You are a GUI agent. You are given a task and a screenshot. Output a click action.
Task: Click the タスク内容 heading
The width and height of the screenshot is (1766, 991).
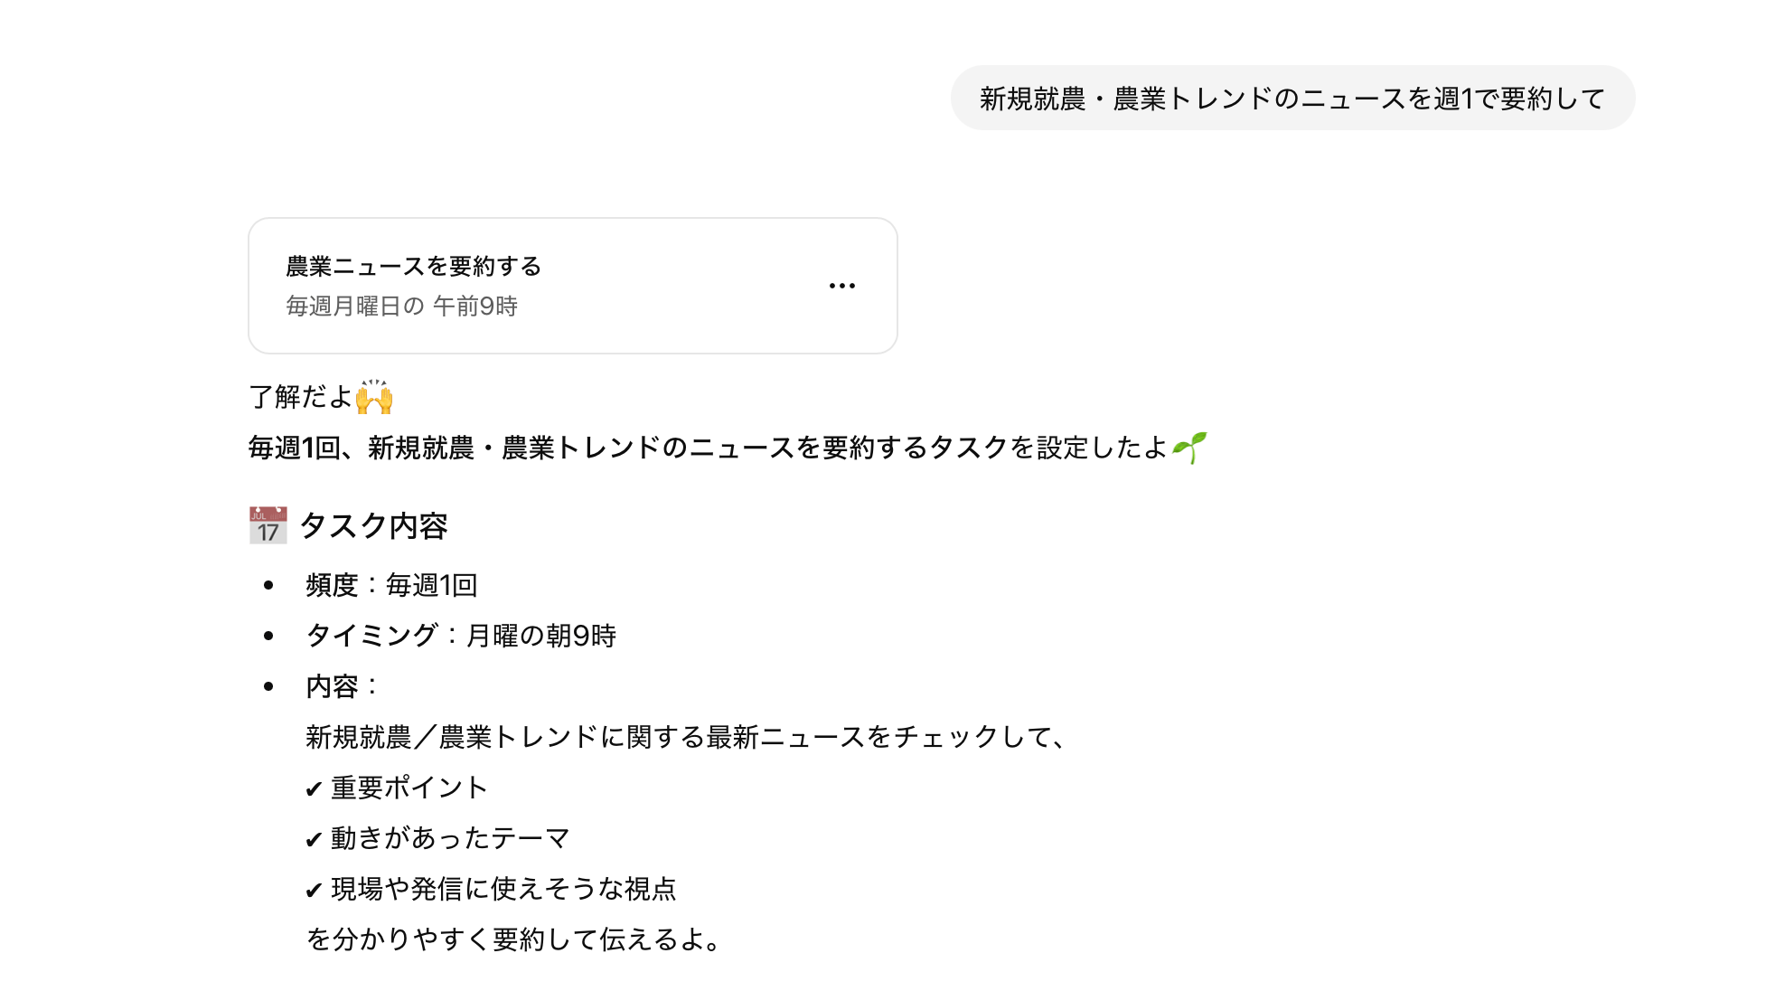coord(373,526)
